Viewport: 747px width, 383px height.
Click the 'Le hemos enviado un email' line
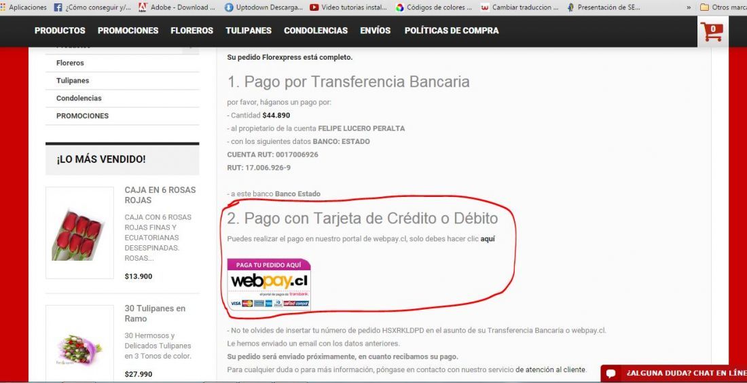coord(314,344)
